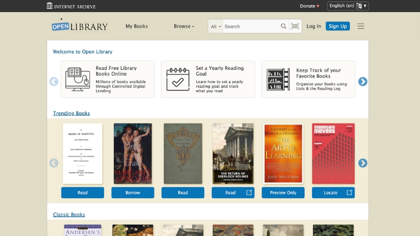420x236 pixels.
Task: Click the trending books next arrow
Action: [363, 163]
